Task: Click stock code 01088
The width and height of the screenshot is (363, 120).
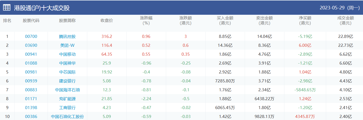Action: pyautogui.click(x=31, y=63)
